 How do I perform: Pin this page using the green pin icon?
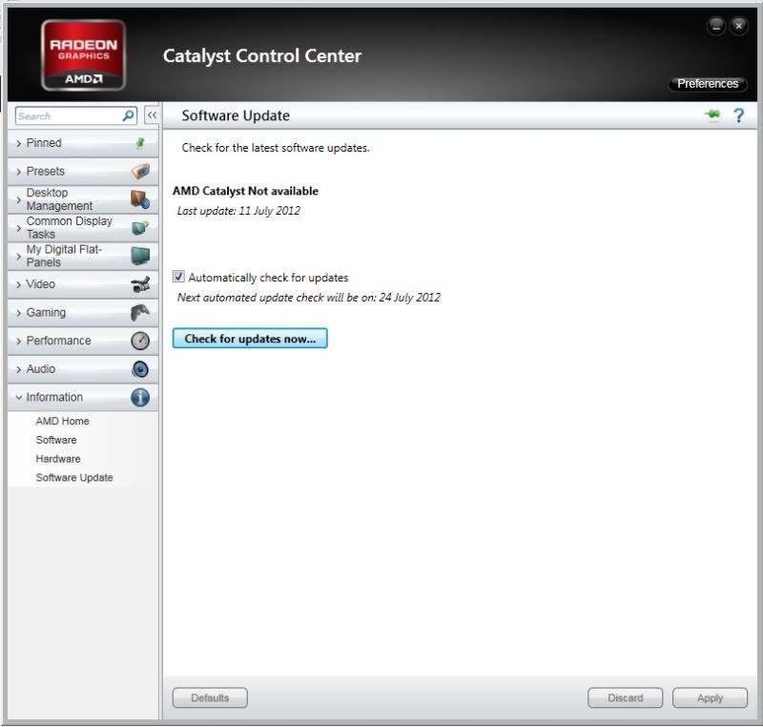[711, 115]
